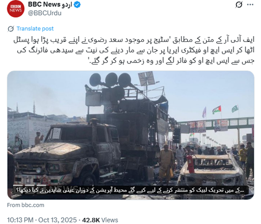Image resolution: width=261 pixels, height=224 pixels.
Task: Click the Oct 13, 2025 date
Action: (57, 220)
